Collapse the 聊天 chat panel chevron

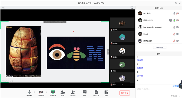[138, 54]
